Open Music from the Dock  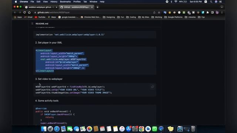(122, 129)
